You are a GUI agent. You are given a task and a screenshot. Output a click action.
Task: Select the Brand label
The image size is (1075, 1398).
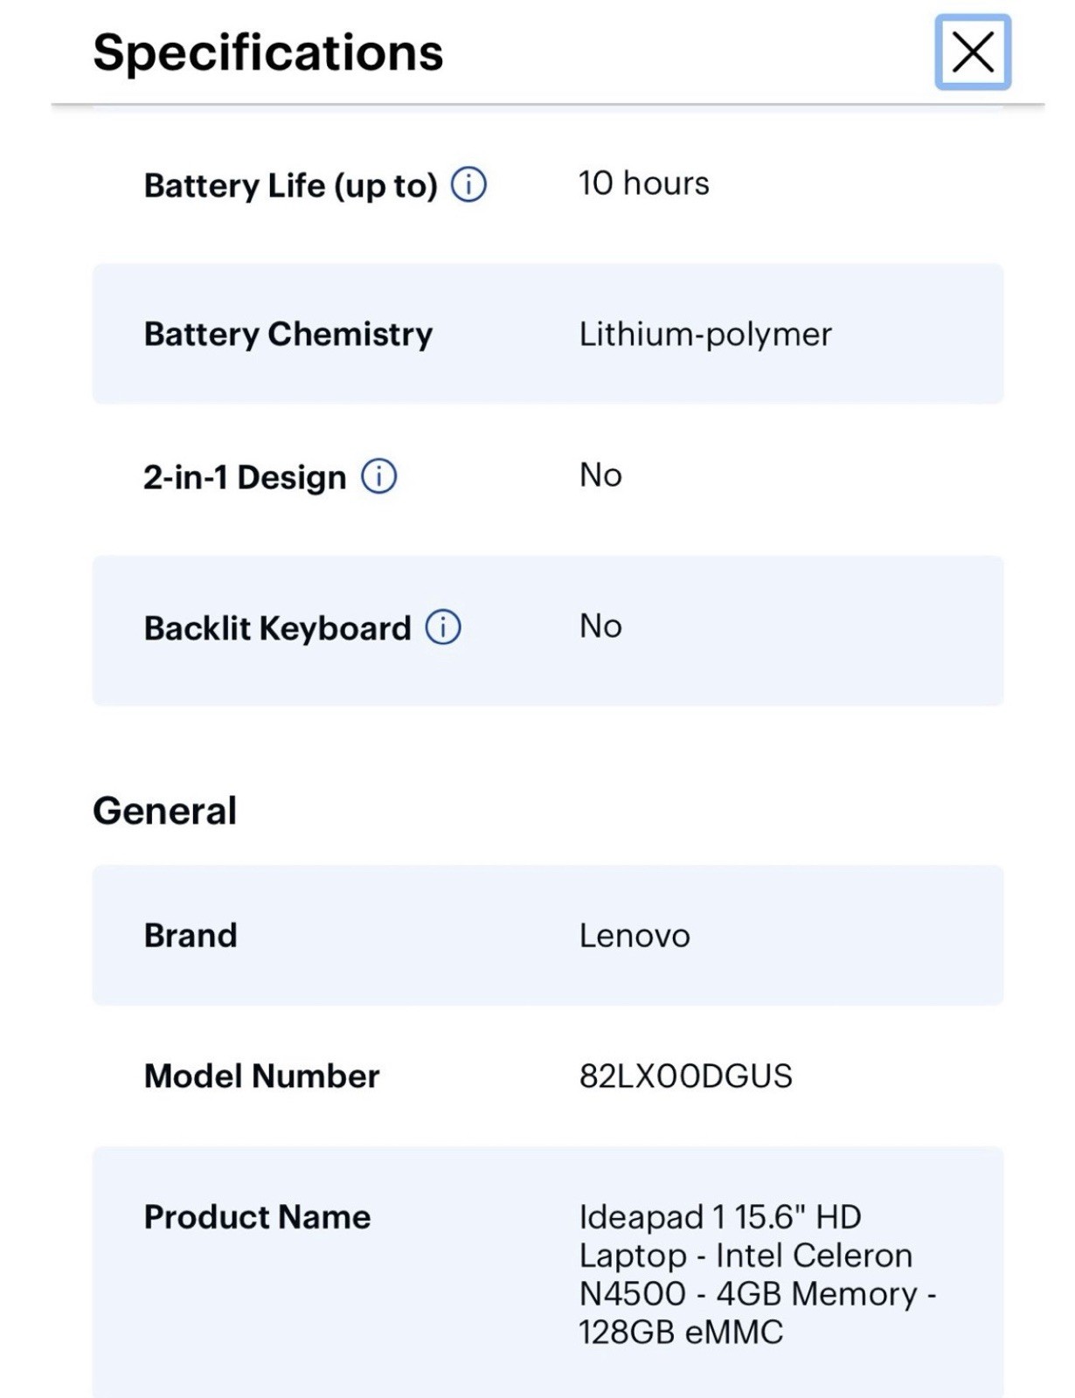click(191, 936)
